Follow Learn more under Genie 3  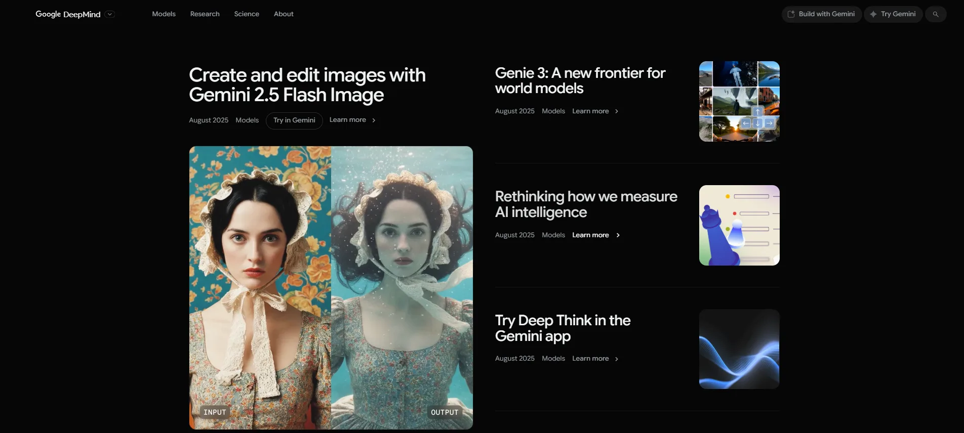pos(590,111)
